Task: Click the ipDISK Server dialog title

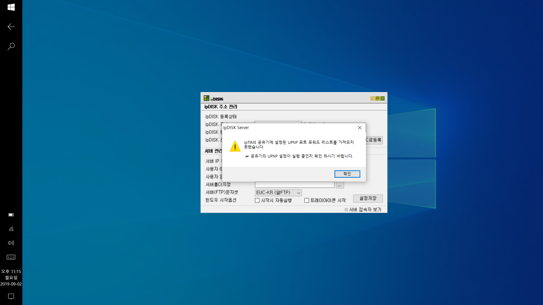Action: (x=236, y=128)
